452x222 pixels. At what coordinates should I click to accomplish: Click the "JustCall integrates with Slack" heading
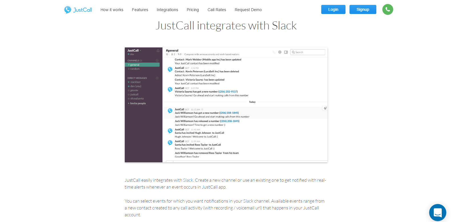click(x=226, y=26)
